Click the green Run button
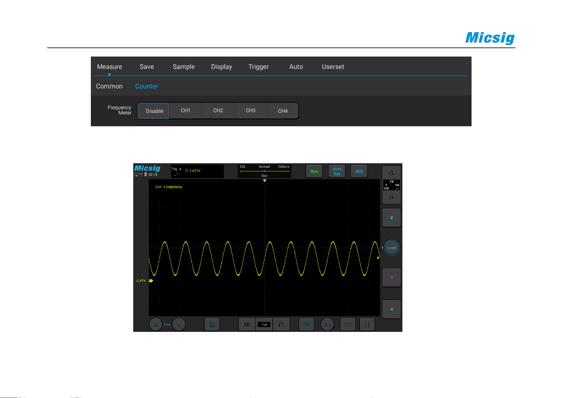The width and height of the screenshot is (563, 398). [x=314, y=171]
